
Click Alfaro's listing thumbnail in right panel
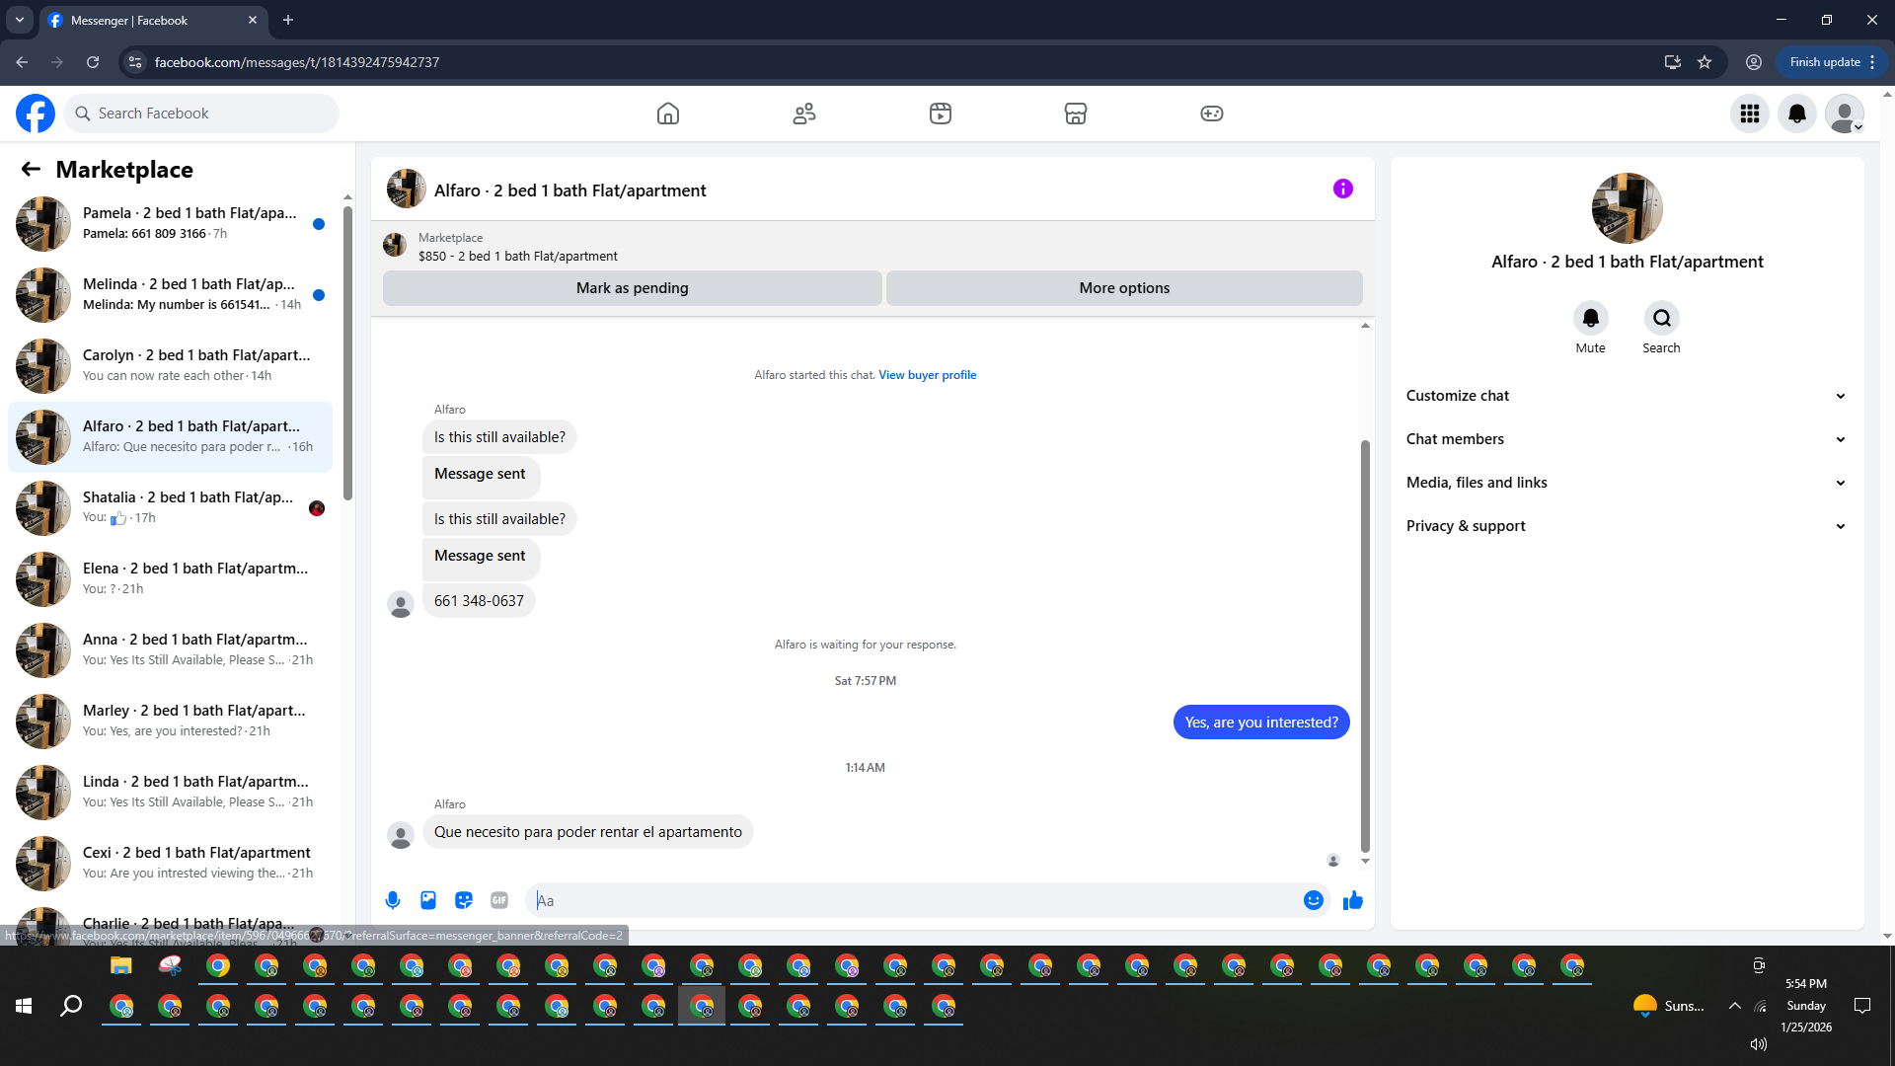coord(1628,208)
